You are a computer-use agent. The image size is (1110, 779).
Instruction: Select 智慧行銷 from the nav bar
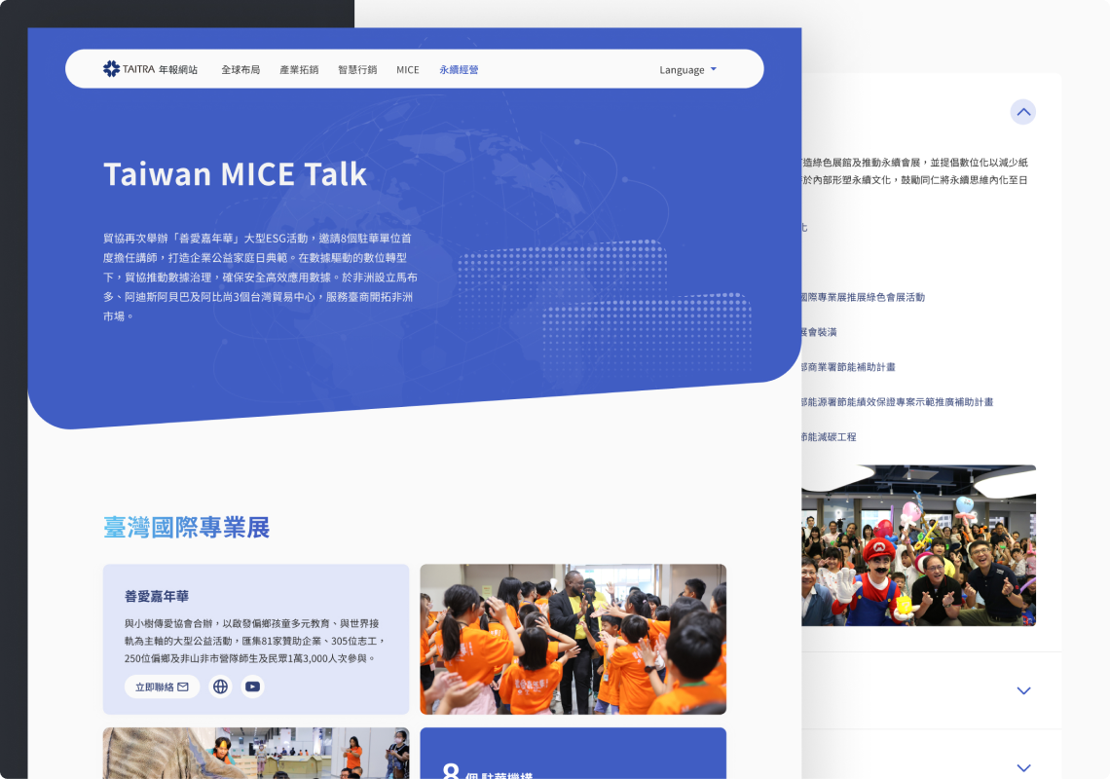click(x=357, y=70)
